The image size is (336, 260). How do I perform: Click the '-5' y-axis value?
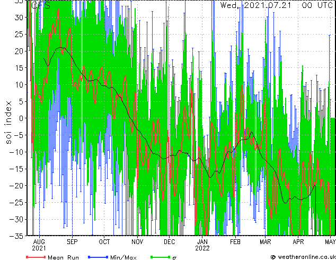pos(19,135)
